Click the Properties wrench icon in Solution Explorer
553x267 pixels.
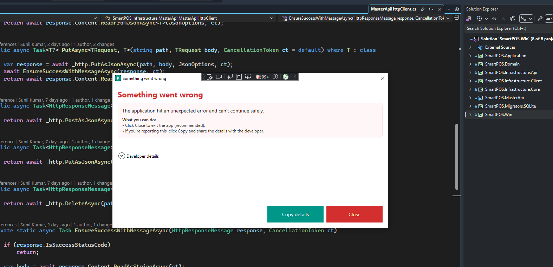coord(540,19)
